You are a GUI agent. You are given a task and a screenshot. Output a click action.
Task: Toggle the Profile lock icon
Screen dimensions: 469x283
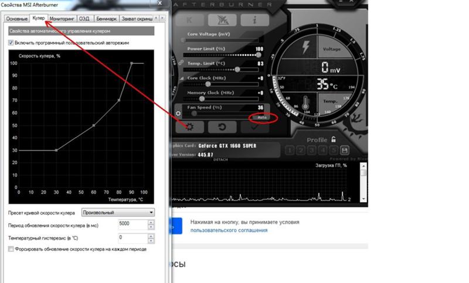pos(334,139)
